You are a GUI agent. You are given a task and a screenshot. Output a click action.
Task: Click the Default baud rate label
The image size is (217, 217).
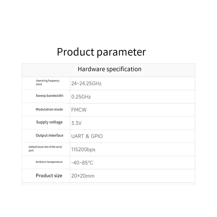point(45,148)
